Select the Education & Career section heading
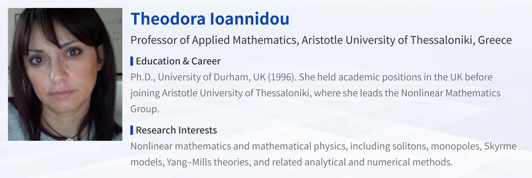The width and height of the screenshot is (532, 178). pyautogui.click(x=178, y=61)
